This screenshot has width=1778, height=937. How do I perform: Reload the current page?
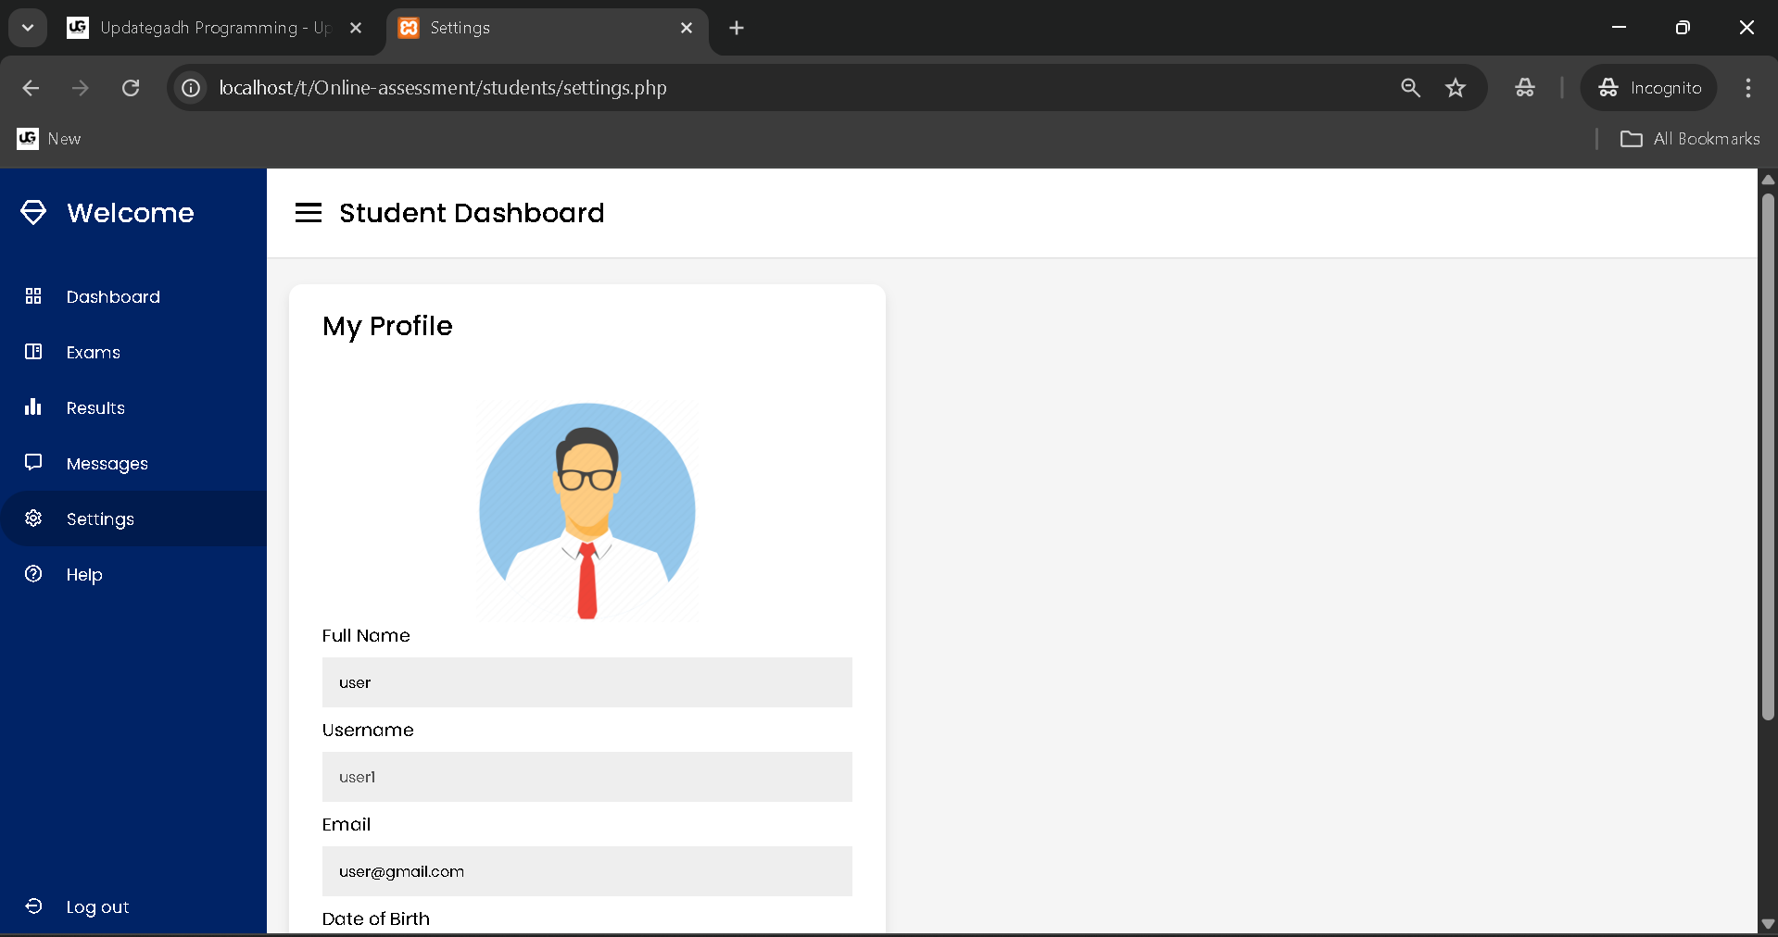click(131, 88)
